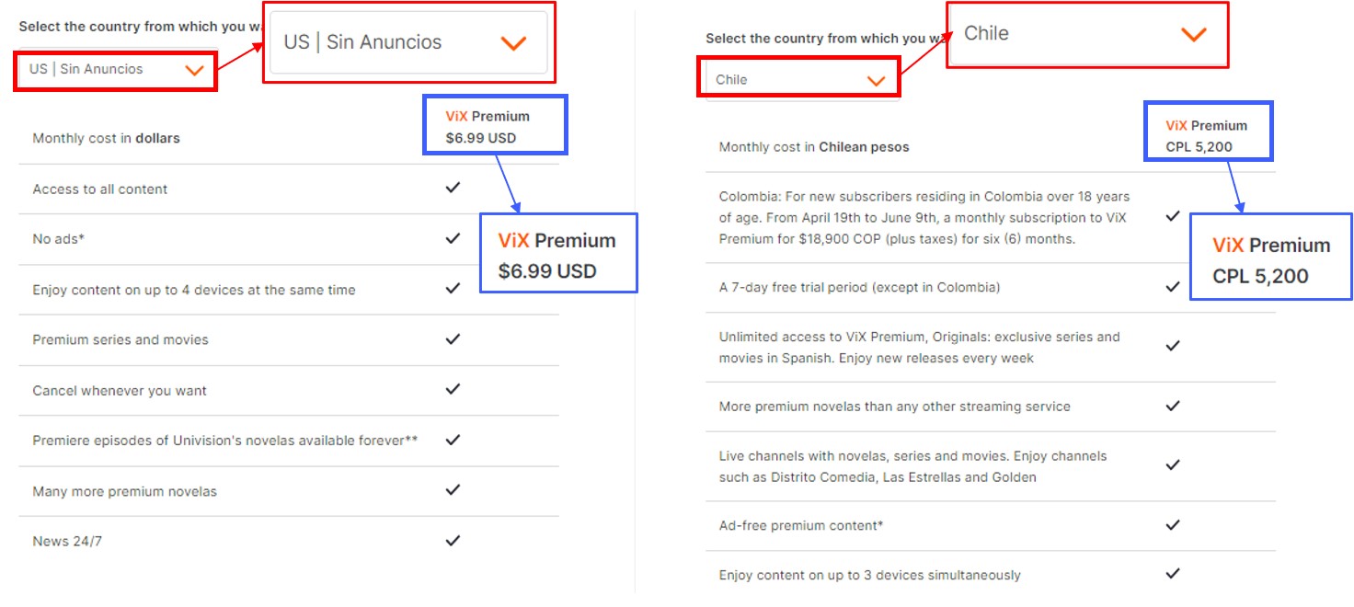Viewport: 1354px width, 607px height.
Task: Click checkmark next to Cancel whenever you want
Action: click(453, 389)
